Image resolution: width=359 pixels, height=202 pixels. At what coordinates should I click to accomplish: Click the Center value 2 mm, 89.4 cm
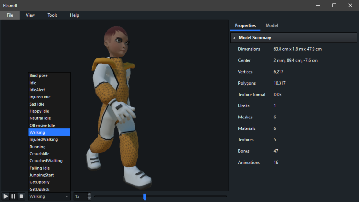pos(295,60)
